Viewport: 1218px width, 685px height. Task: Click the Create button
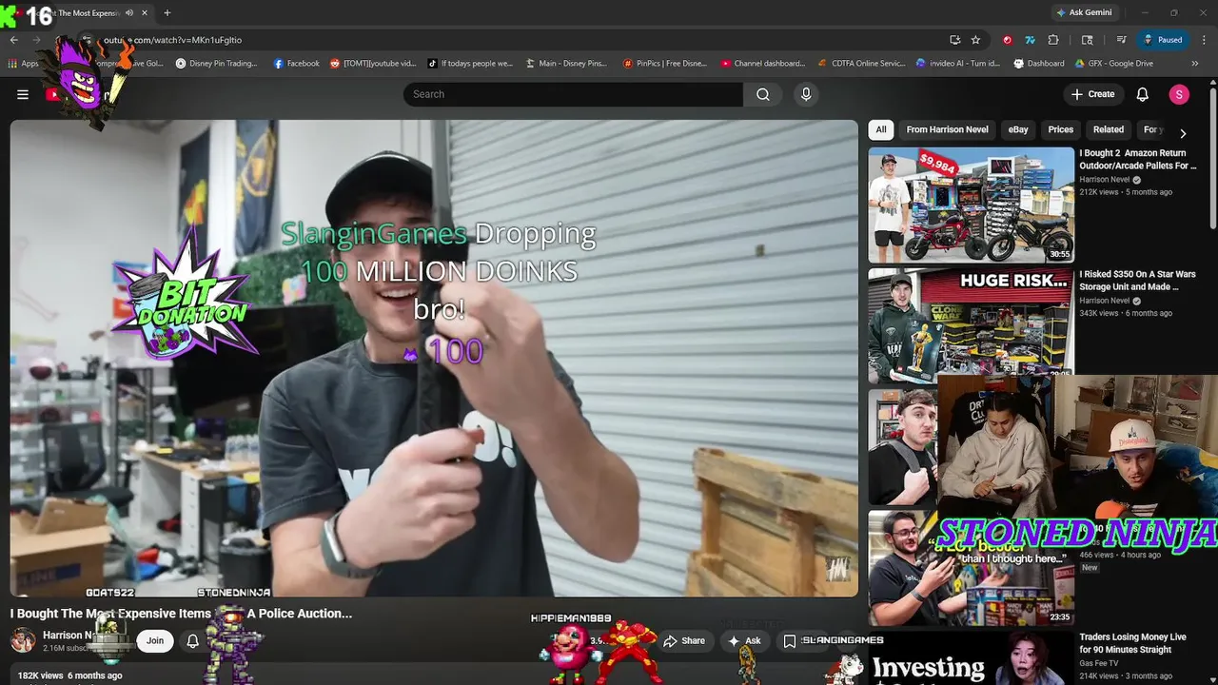(x=1092, y=94)
